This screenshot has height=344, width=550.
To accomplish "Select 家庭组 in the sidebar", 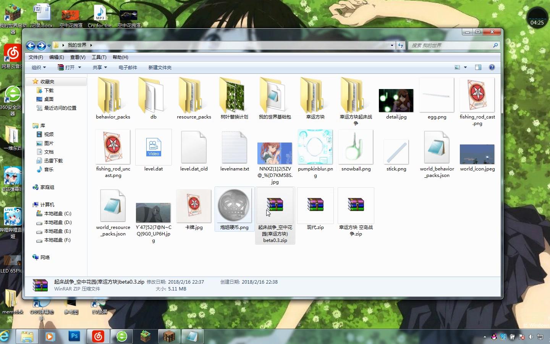I will click(x=47, y=187).
